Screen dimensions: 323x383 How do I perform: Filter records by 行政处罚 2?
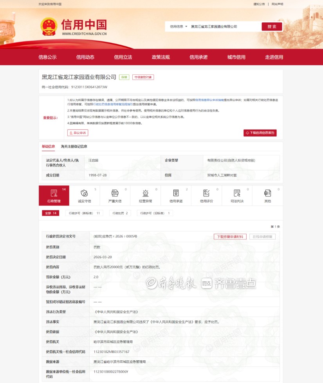[120, 213]
